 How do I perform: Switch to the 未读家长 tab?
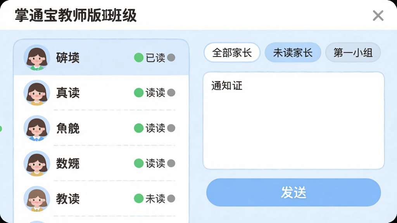pos(293,53)
